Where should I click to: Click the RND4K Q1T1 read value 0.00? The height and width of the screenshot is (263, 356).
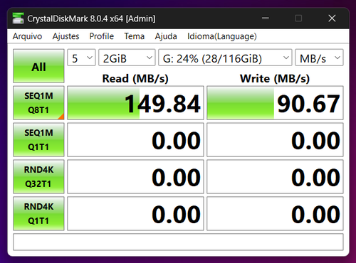pyautogui.click(x=135, y=214)
